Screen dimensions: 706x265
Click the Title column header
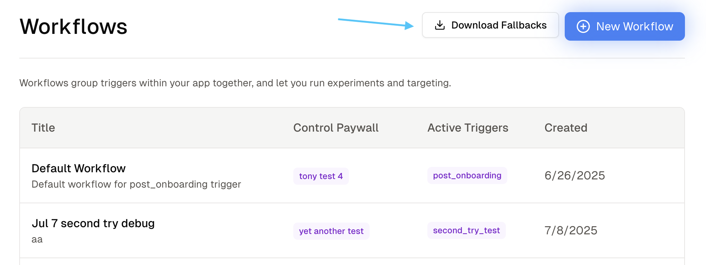43,128
